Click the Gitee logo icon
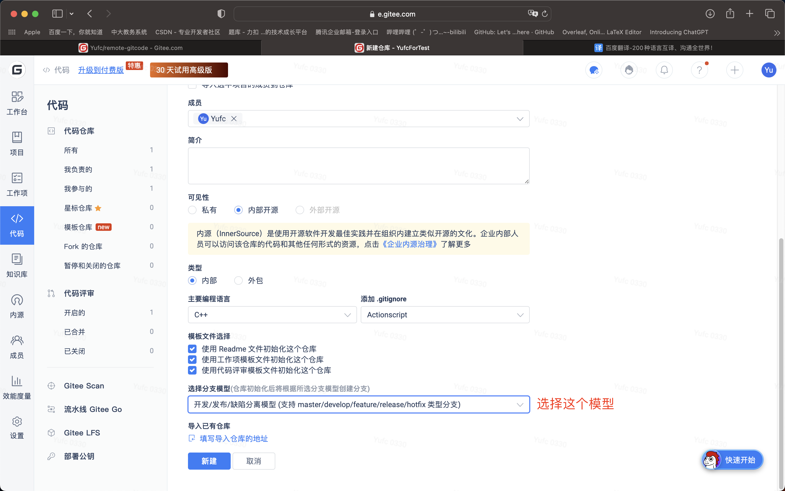Viewport: 785px width, 491px height. [x=17, y=70]
